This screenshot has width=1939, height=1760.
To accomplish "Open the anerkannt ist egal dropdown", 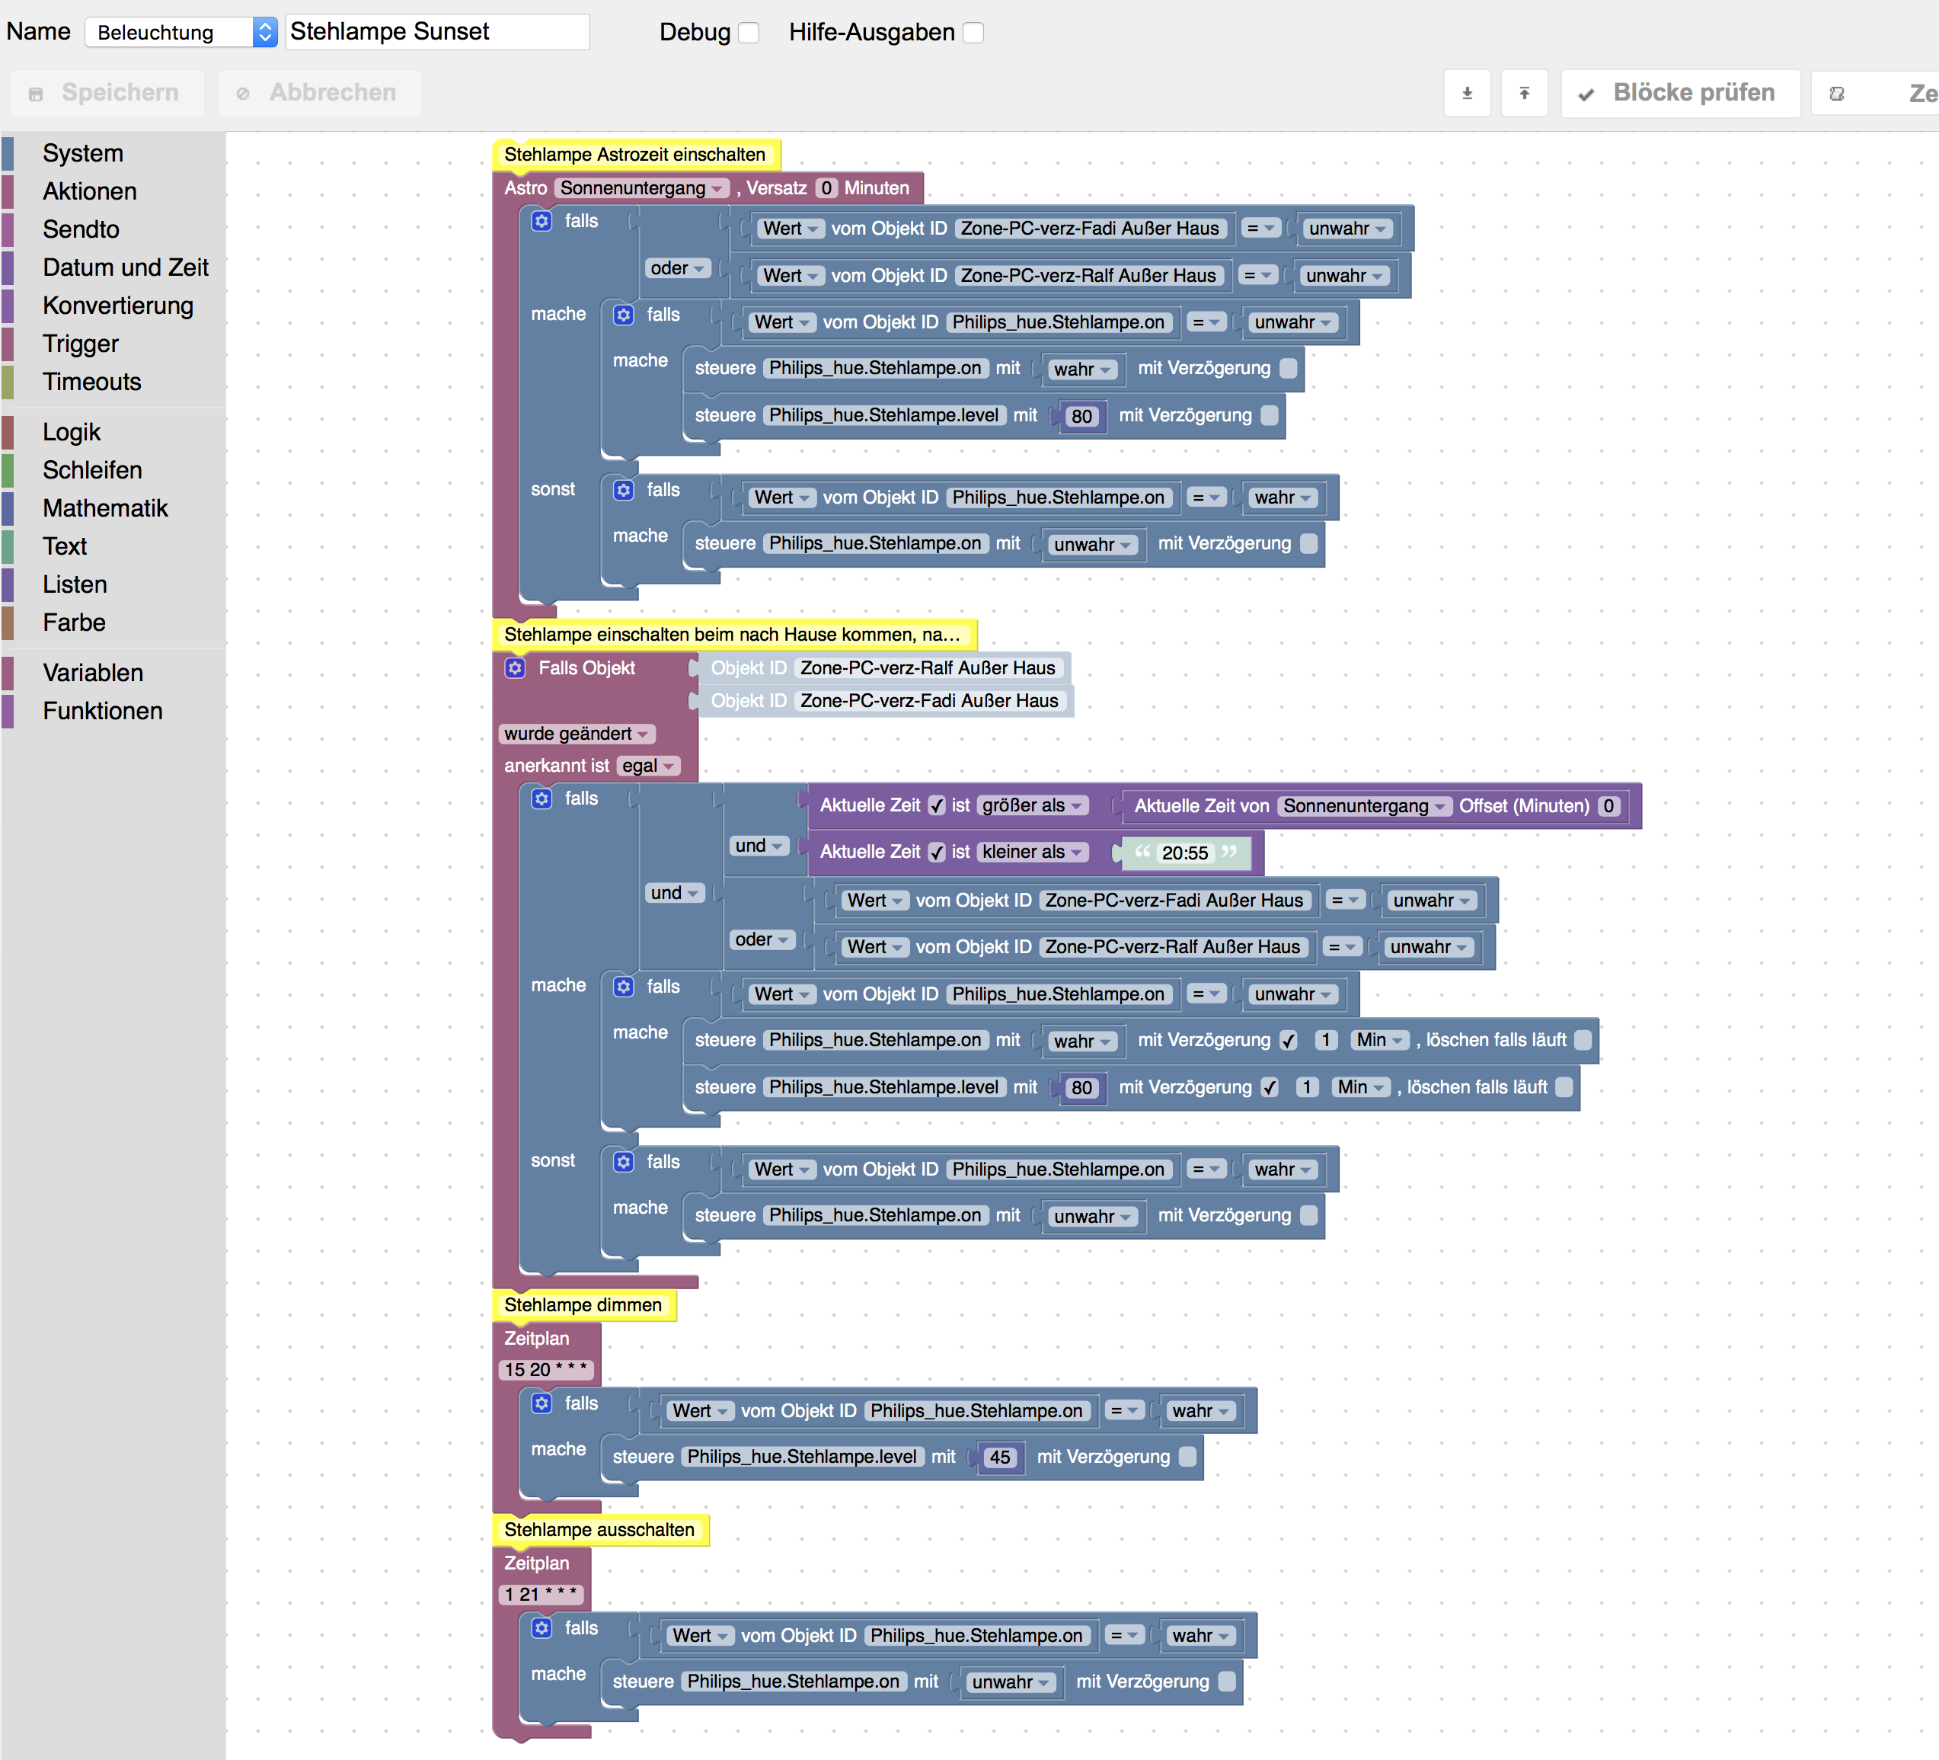I will pyautogui.click(x=647, y=766).
